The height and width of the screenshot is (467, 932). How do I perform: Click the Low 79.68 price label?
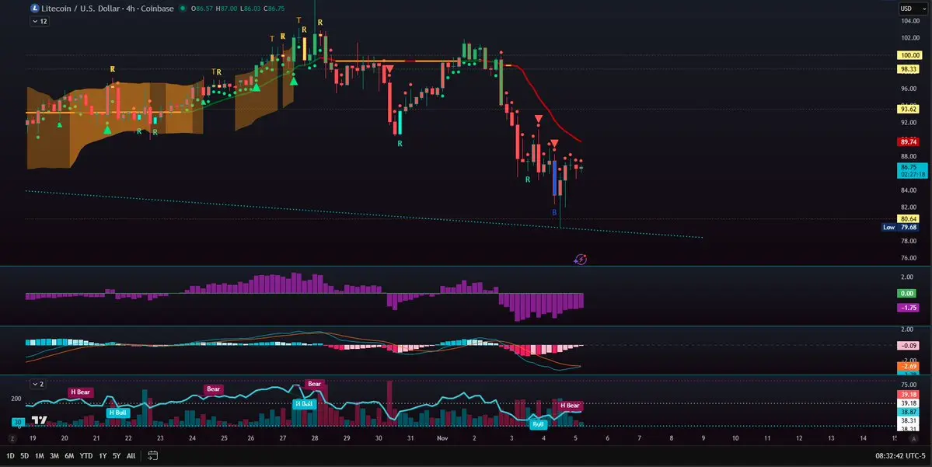(900, 227)
